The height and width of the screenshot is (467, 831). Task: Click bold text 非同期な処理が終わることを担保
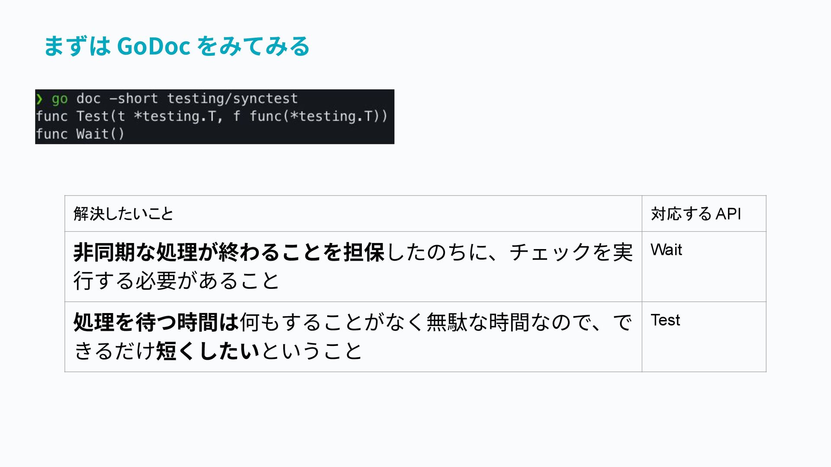229,253
